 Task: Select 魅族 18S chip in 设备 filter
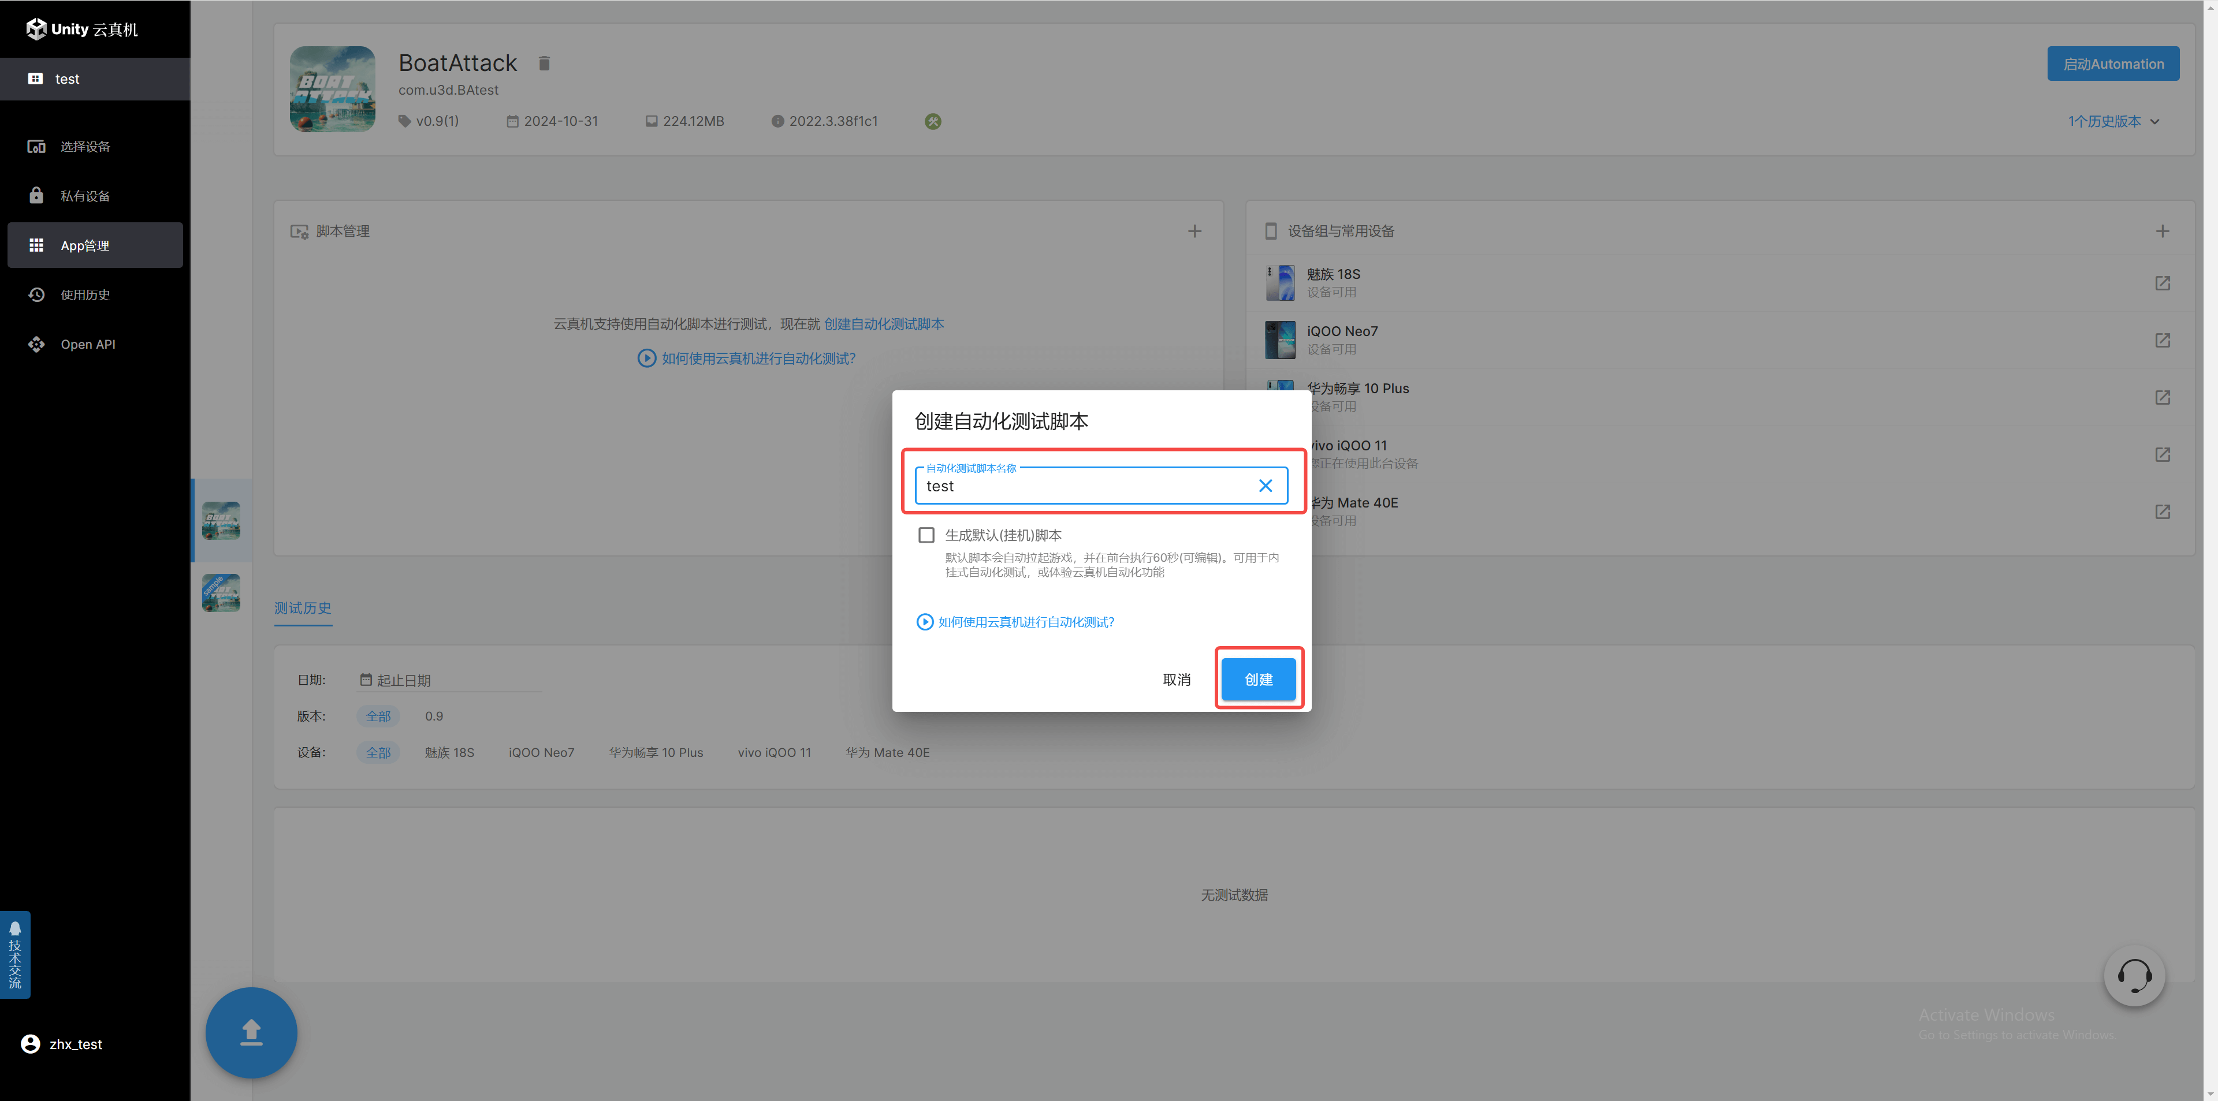449,752
